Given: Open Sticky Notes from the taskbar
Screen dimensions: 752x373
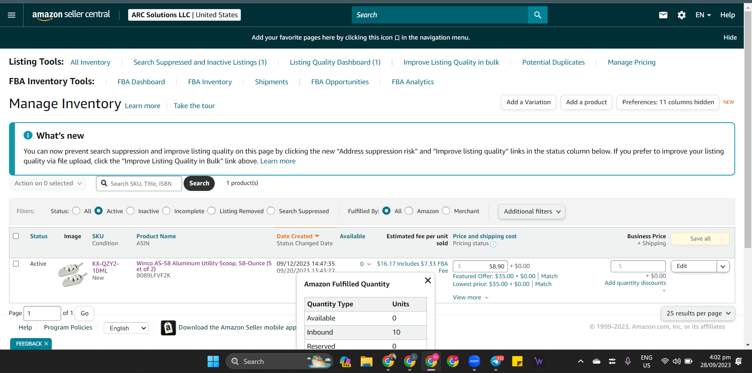Looking at the screenshot, I should pyautogui.click(x=517, y=361).
